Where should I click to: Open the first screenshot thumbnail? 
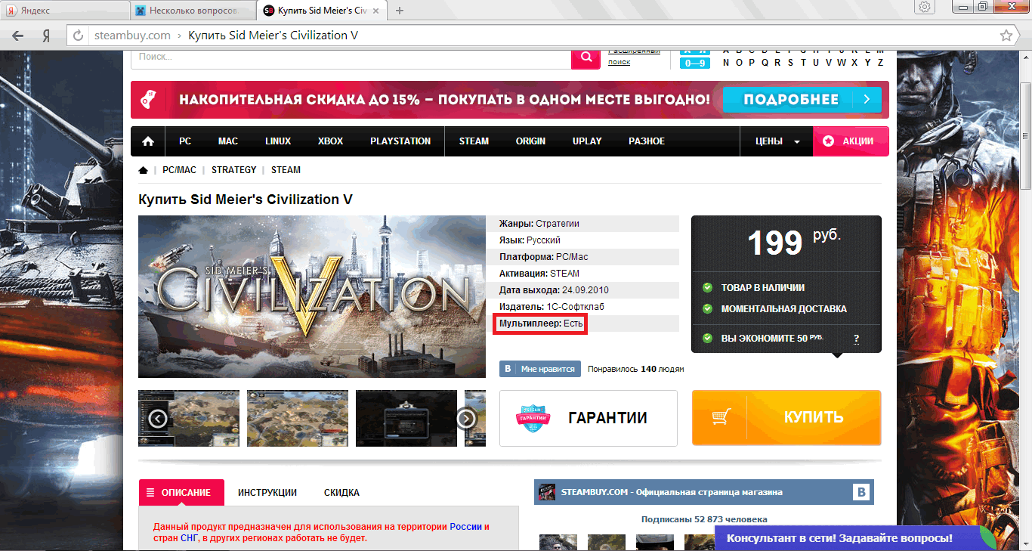[189, 418]
